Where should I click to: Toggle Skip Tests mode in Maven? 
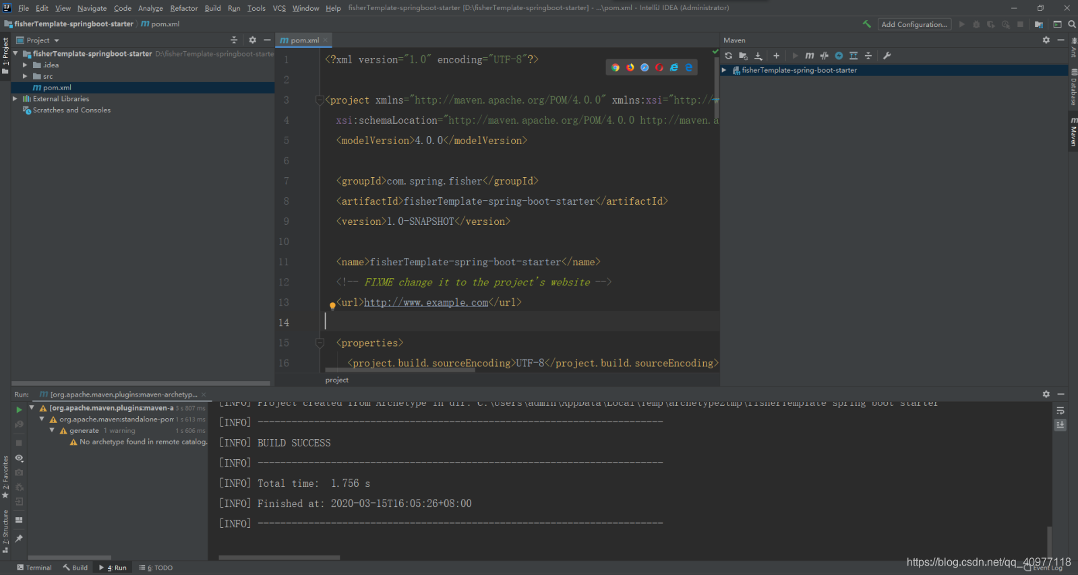pyautogui.click(x=839, y=56)
